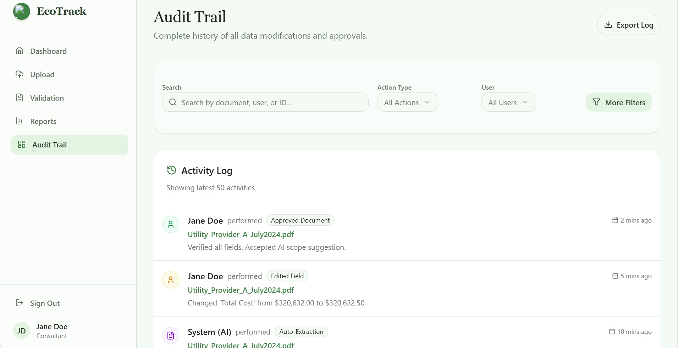Click the calendar icon next to '2 mins ago'
Viewport: 678px width, 348px height.
(x=615, y=220)
